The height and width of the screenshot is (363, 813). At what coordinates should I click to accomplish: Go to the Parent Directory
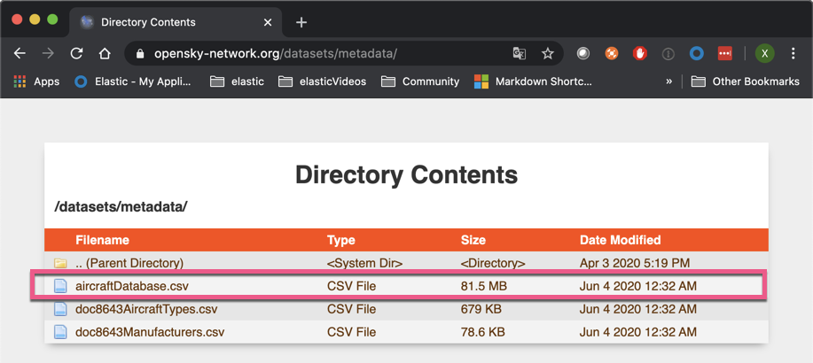[129, 263]
